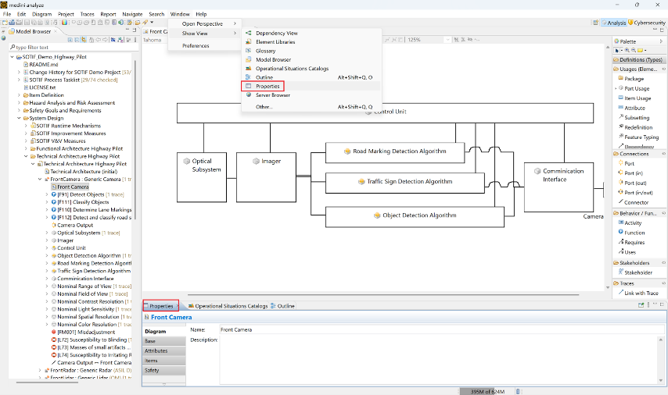The height and width of the screenshot is (395, 668).
Task: Select Package tool in Palette
Action: [x=630, y=79]
